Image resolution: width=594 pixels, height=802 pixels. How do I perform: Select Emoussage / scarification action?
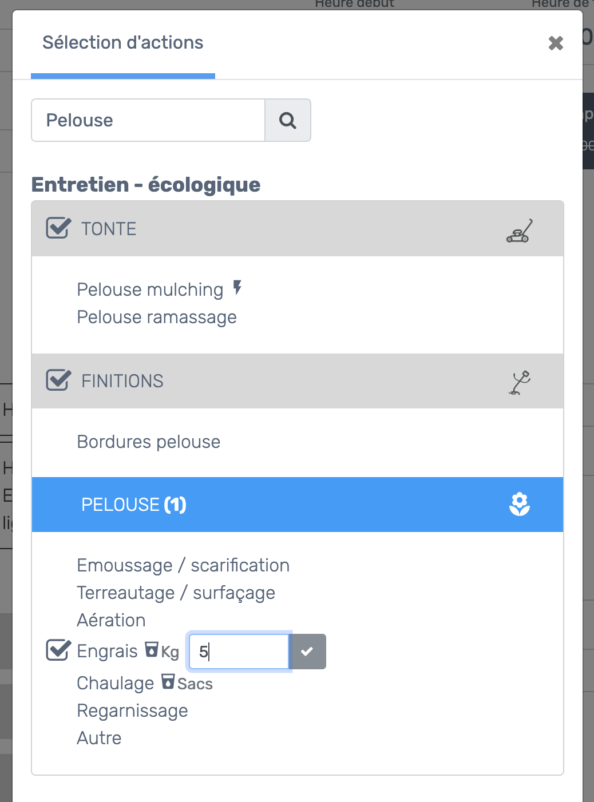coord(183,565)
